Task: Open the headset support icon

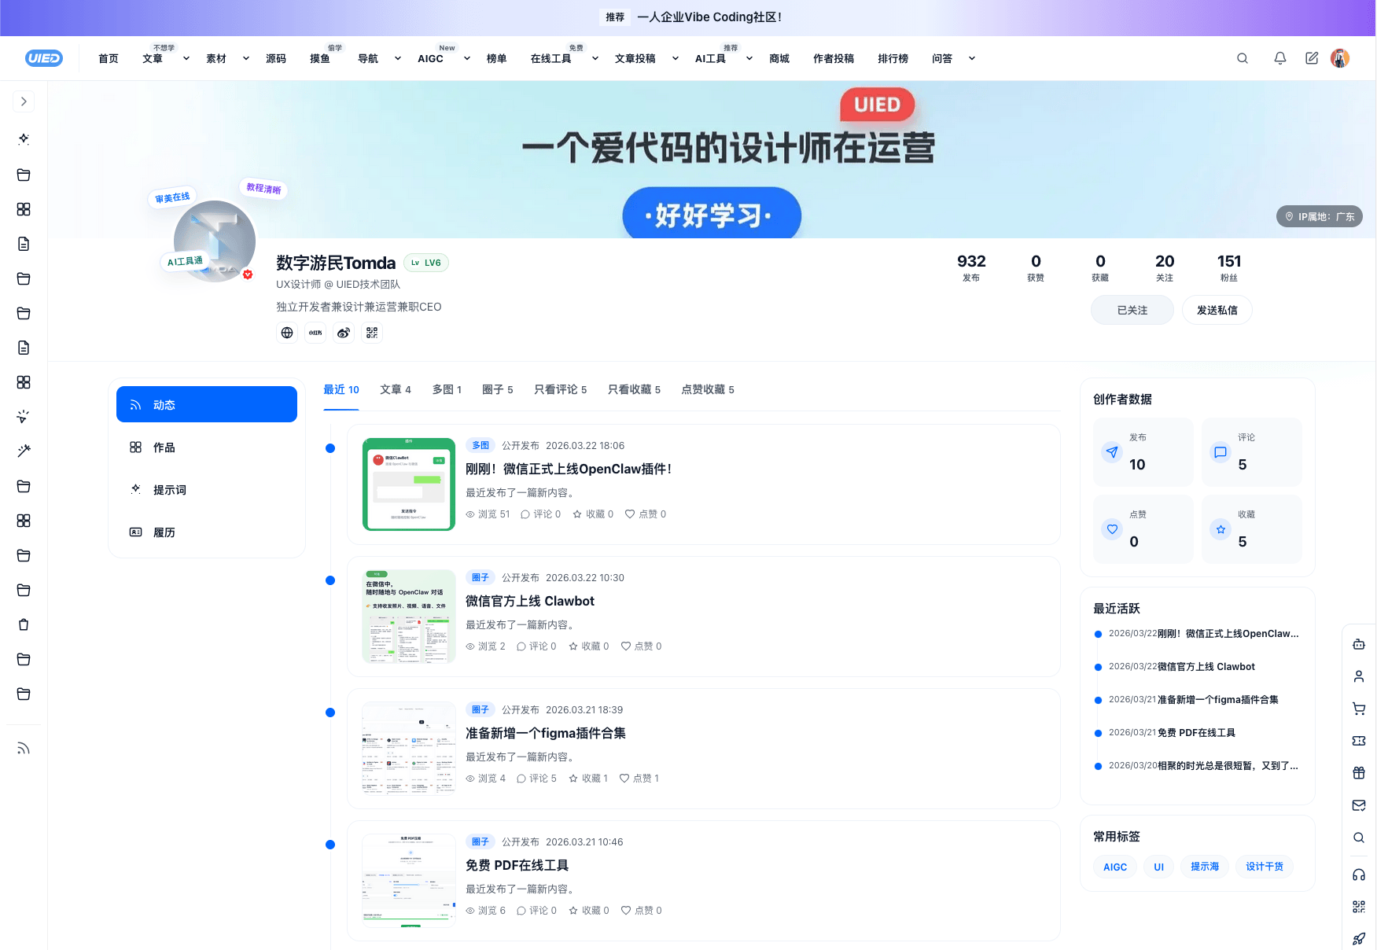Action: point(1359,875)
